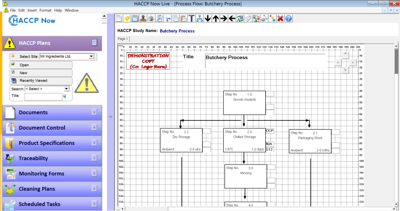
Task: Nudge diagram up with the ^ button
Action: point(345,55)
